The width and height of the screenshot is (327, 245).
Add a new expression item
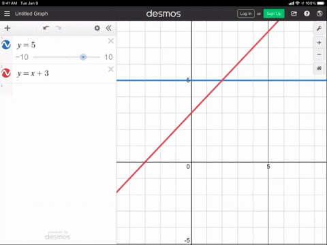pyautogui.click(x=7, y=28)
